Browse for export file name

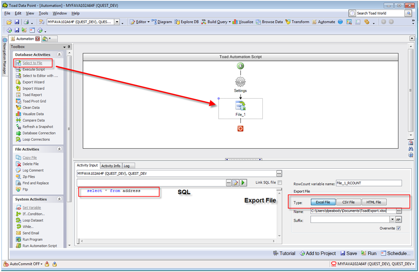[x=399, y=211]
